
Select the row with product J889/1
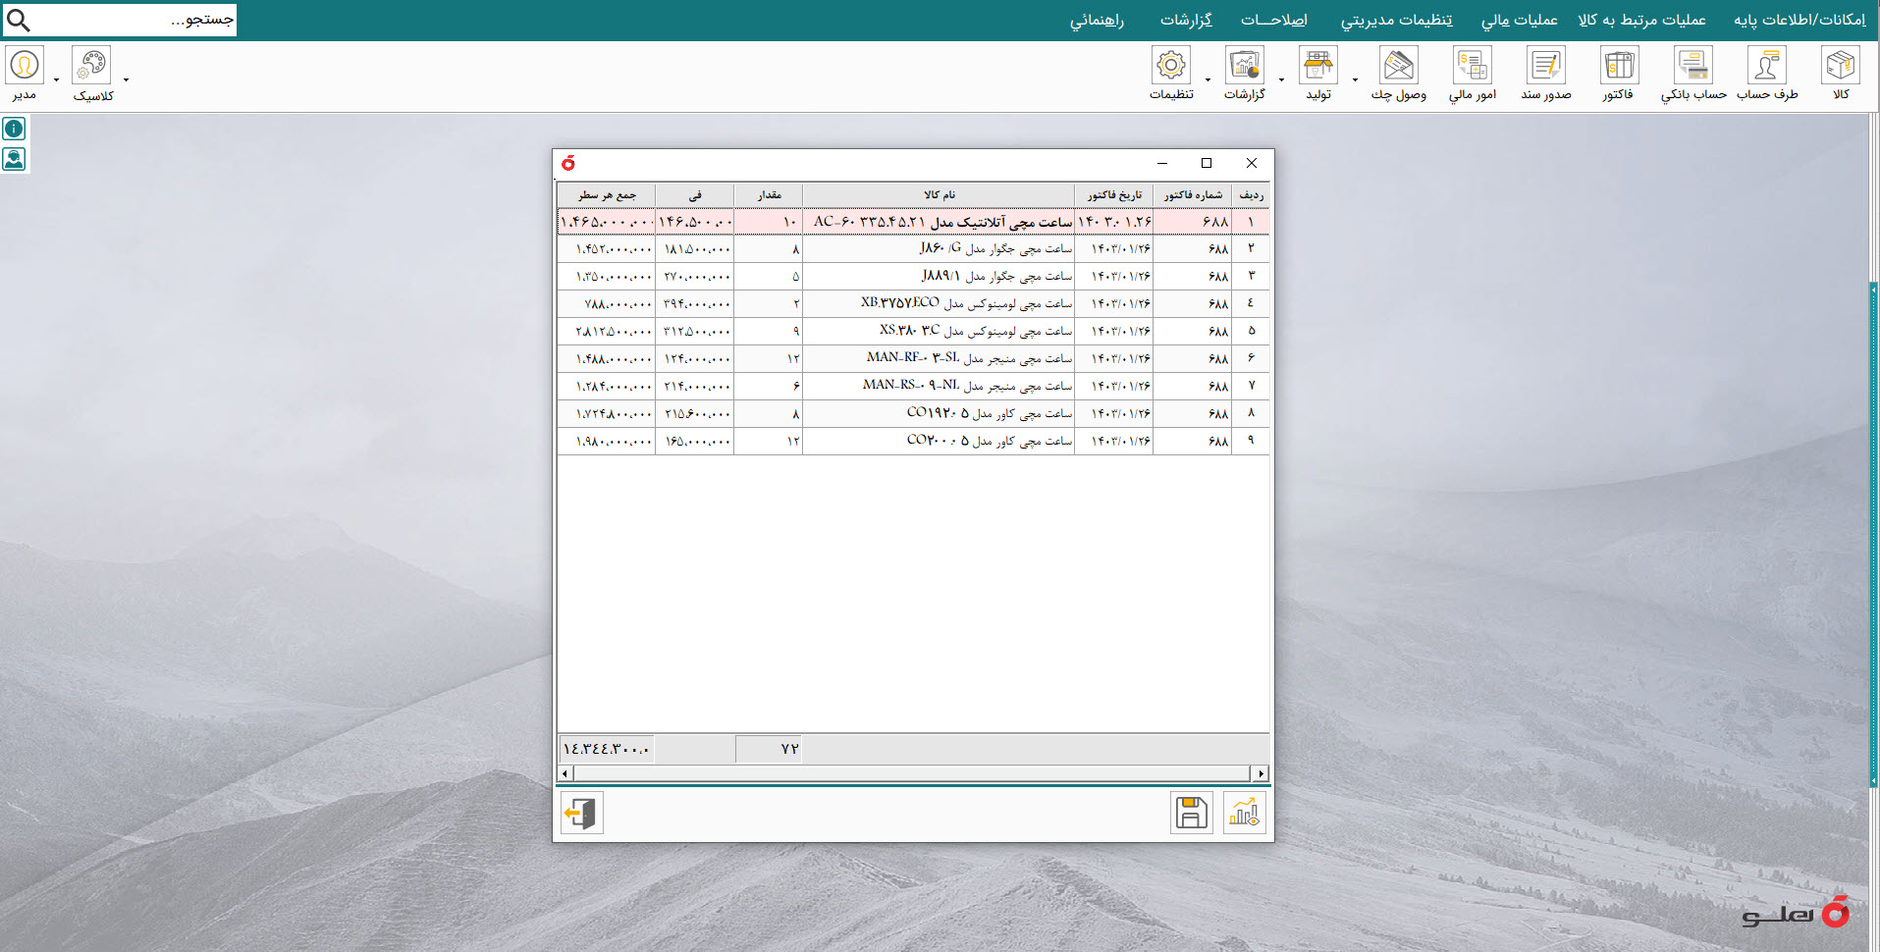tap(914, 277)
